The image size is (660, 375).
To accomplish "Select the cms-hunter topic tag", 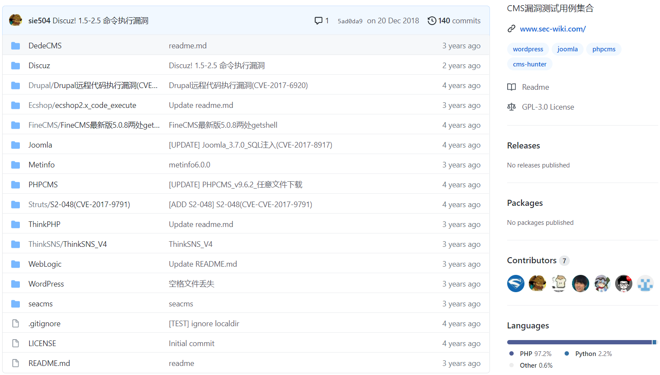I will point(529,64).
